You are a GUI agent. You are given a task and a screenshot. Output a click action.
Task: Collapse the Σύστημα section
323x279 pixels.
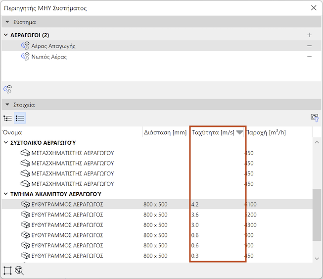point(6,22)
